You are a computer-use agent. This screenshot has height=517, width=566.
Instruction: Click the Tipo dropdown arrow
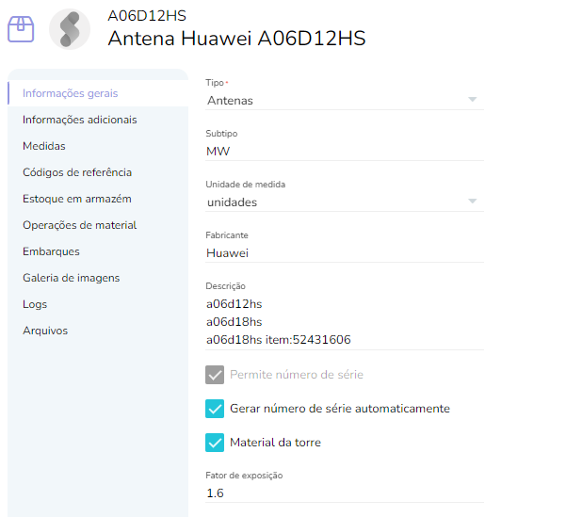click(472, 99)
